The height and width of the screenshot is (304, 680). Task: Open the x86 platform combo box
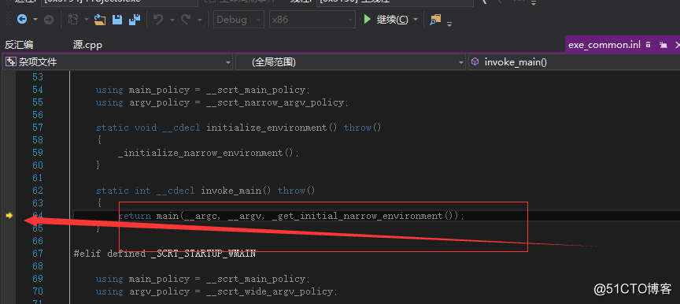pyautogui.click(x=312, y=20)
